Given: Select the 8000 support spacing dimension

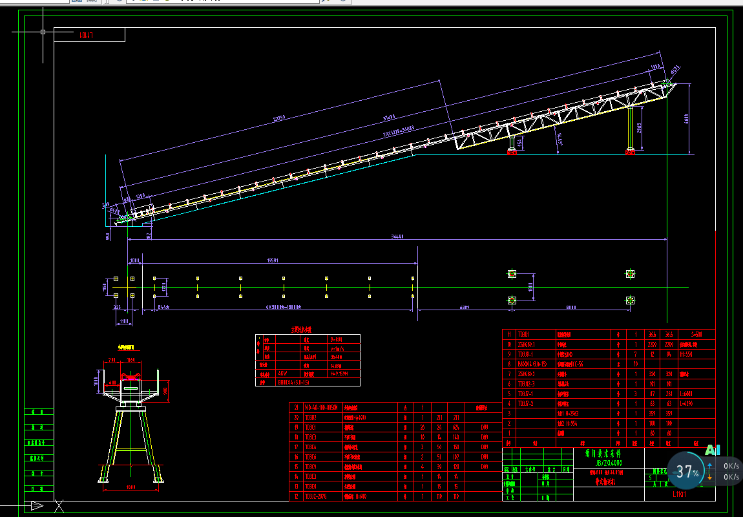Looking at the screenshot, I should pyautogui.click(x=572, y=308).
